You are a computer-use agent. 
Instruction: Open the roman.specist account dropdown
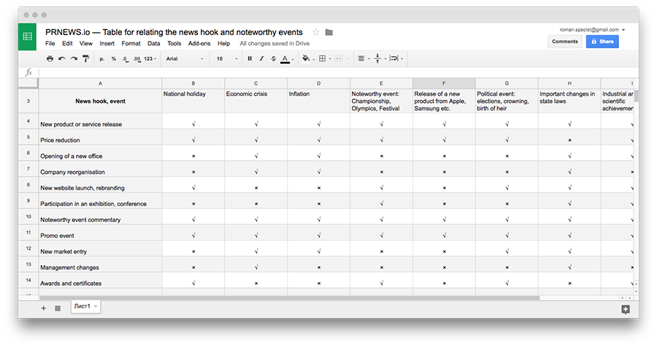pos(592,30)
